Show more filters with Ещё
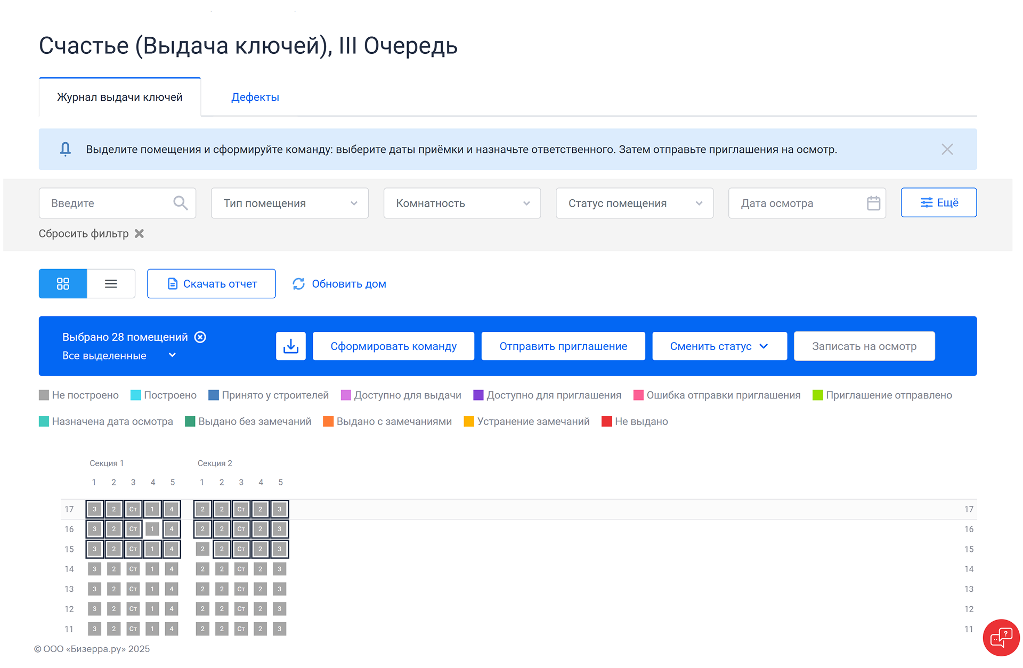 tap(939, 202)
